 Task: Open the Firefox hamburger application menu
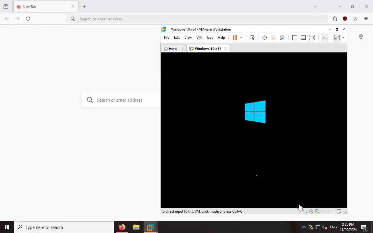click(x=366, y=19)
